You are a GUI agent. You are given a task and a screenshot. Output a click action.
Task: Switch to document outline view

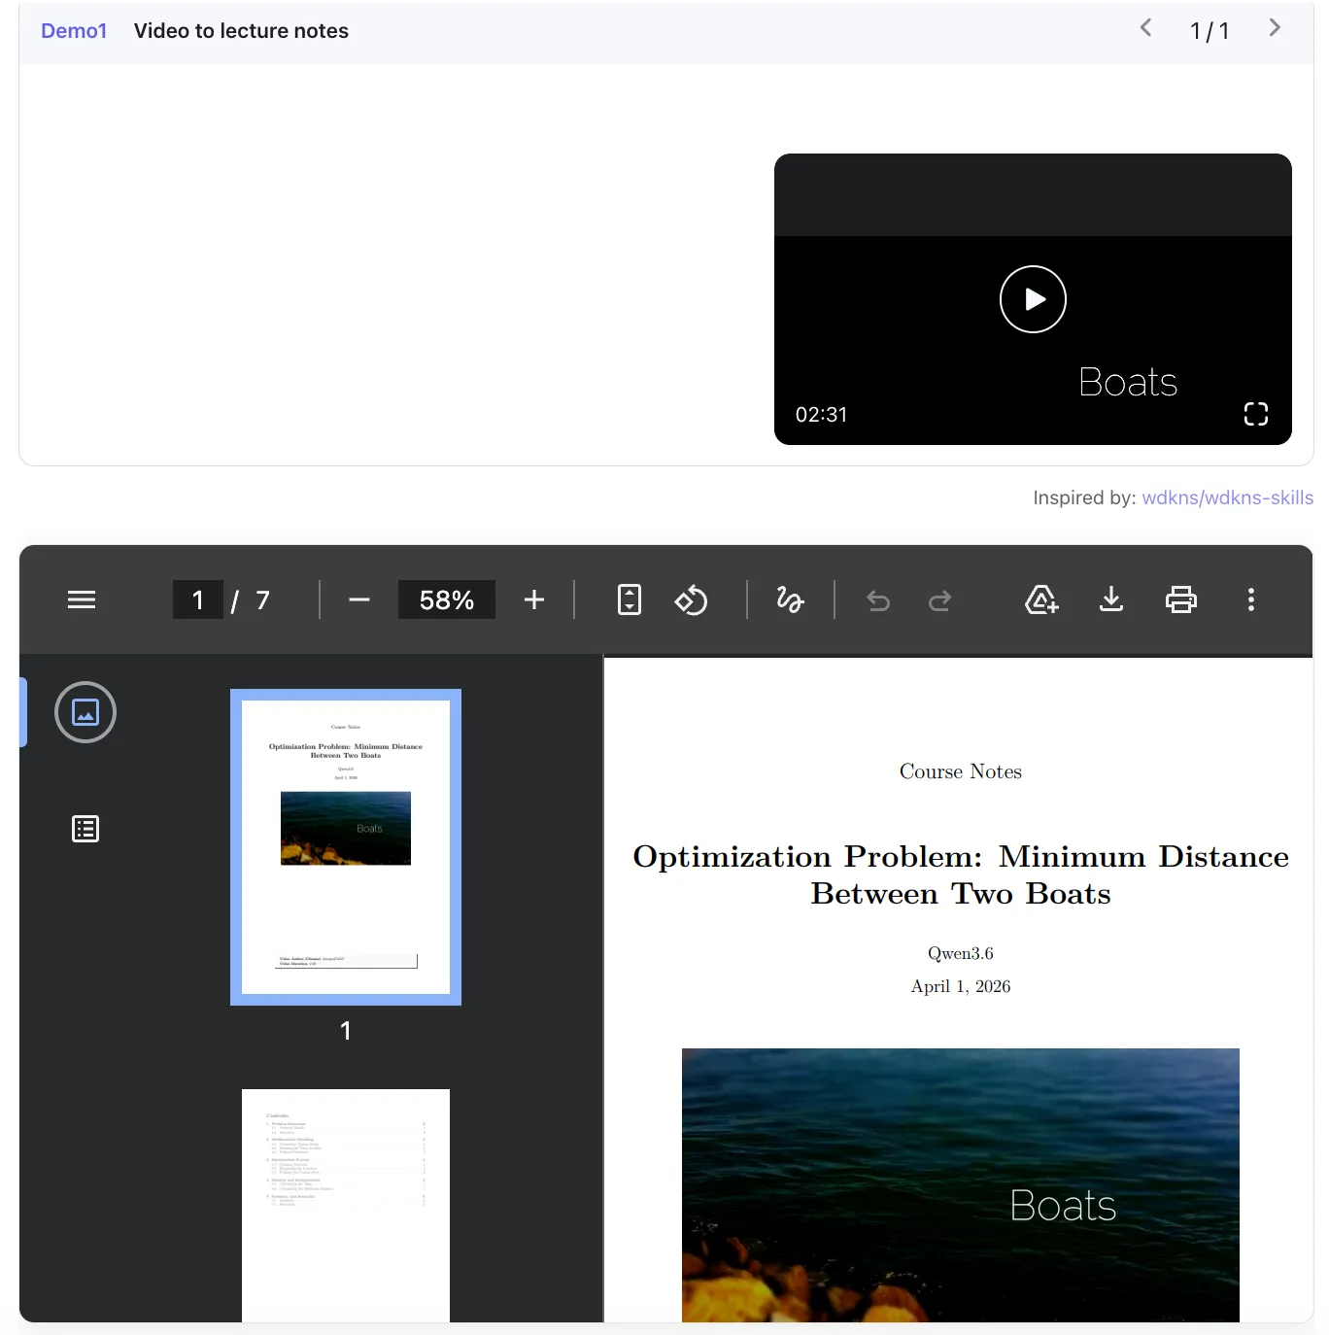coord(85,829)
